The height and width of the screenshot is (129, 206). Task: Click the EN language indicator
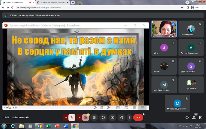click(180, 126)
